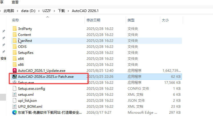
Task: Click the 3rdParty folder icon
Action: (15, 29)
